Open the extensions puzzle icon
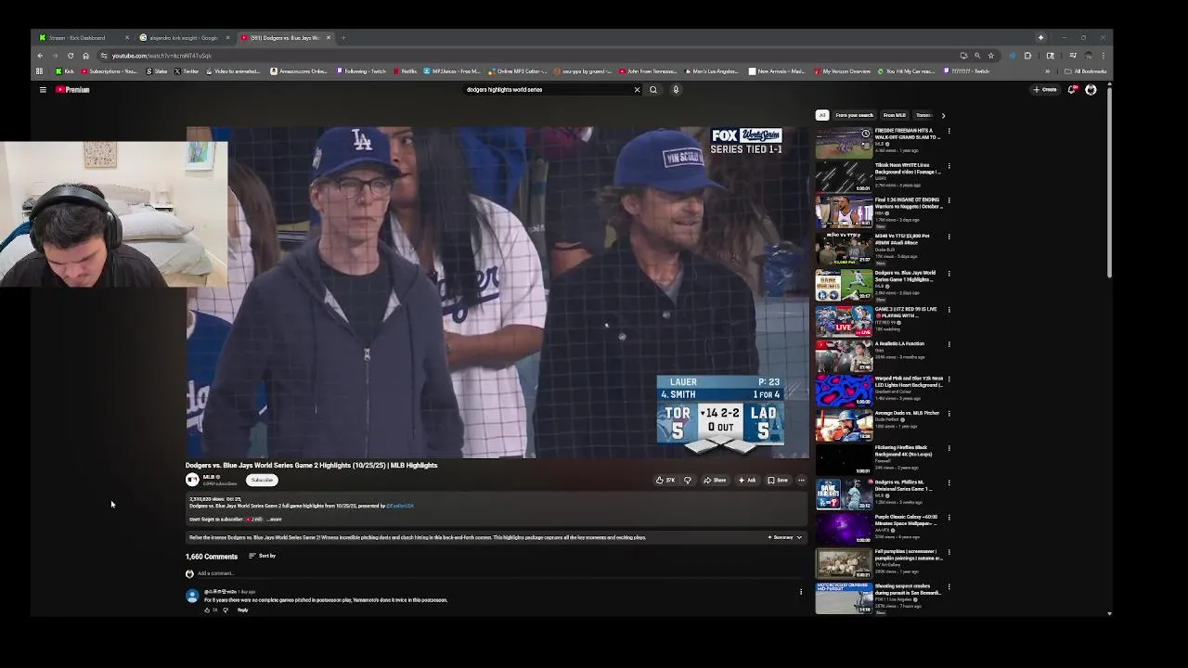Image resolution: width=1188 pixels, height=668 pixels. [1027, 56]
